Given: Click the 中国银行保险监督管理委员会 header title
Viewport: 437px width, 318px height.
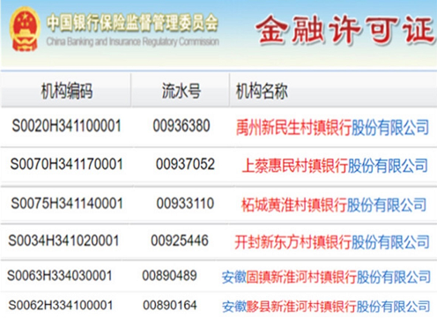Looking at the screenshot, I should [x=132, y=23].
